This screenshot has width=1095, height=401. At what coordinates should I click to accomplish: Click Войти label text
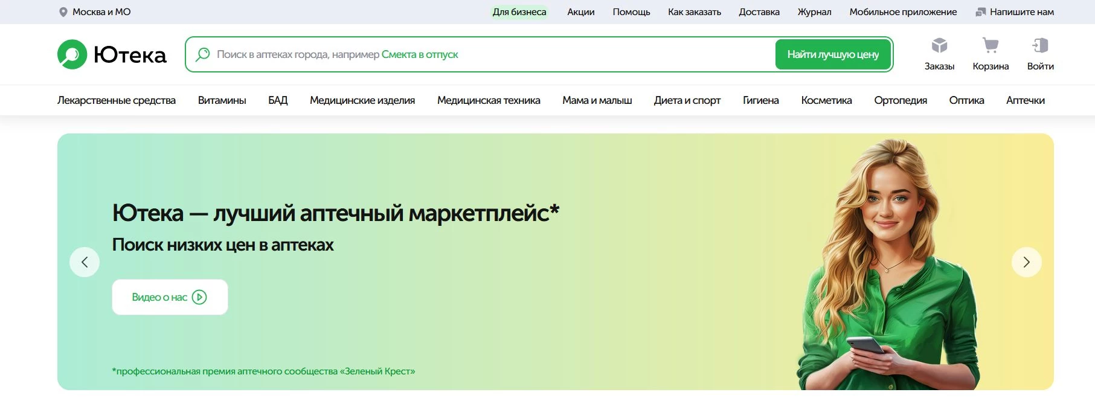[1040, 66]
